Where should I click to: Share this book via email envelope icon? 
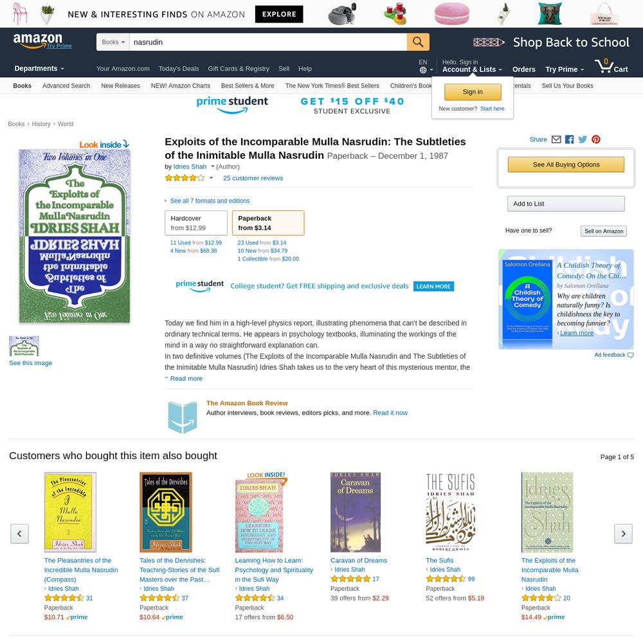[556, 140]
